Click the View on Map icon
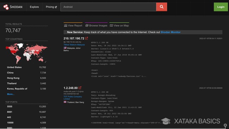 111,26
